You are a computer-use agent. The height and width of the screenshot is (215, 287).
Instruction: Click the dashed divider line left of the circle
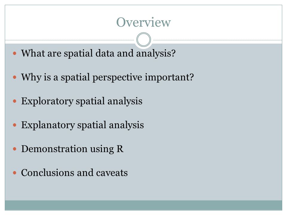(70, 40)
